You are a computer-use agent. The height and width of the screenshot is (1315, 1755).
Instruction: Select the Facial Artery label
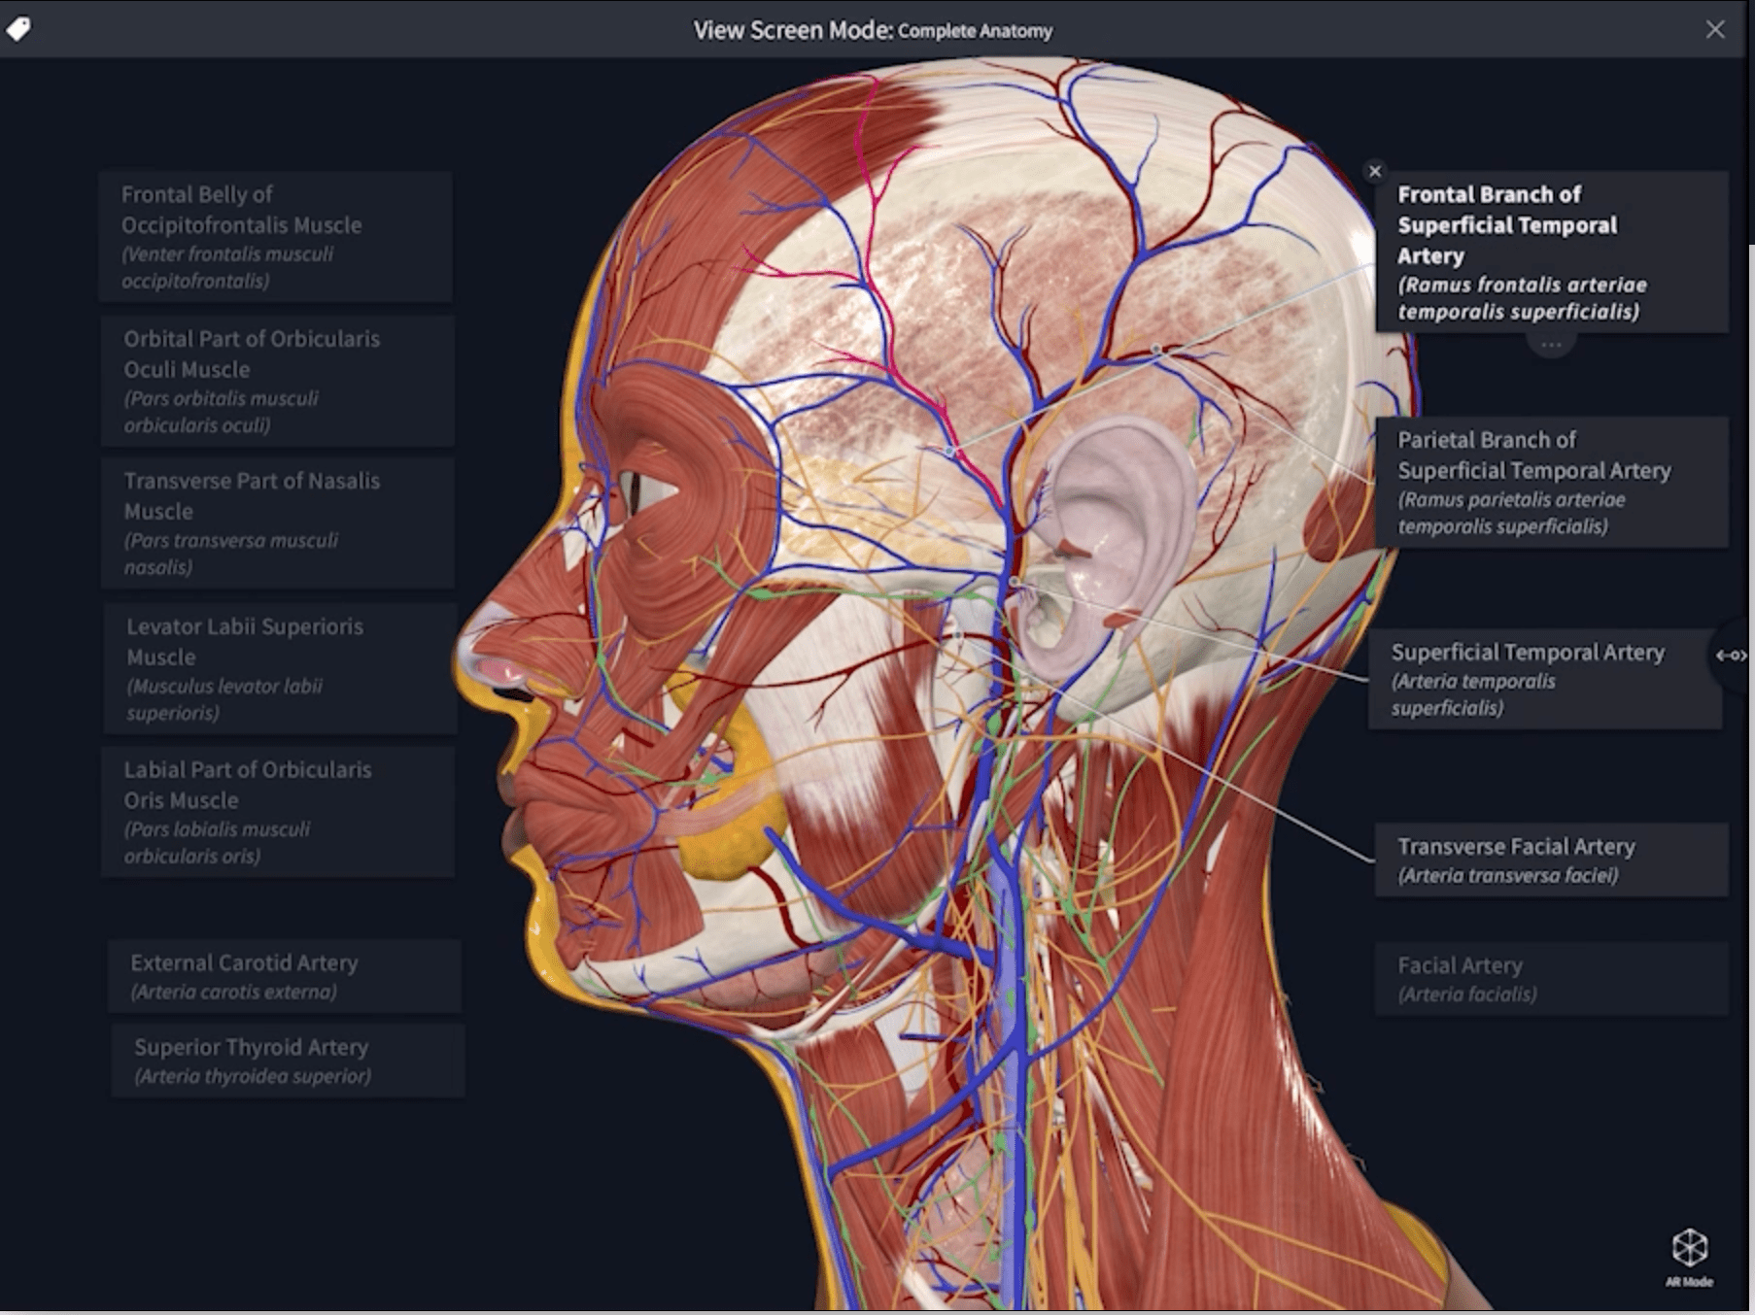click(1552, 979)
